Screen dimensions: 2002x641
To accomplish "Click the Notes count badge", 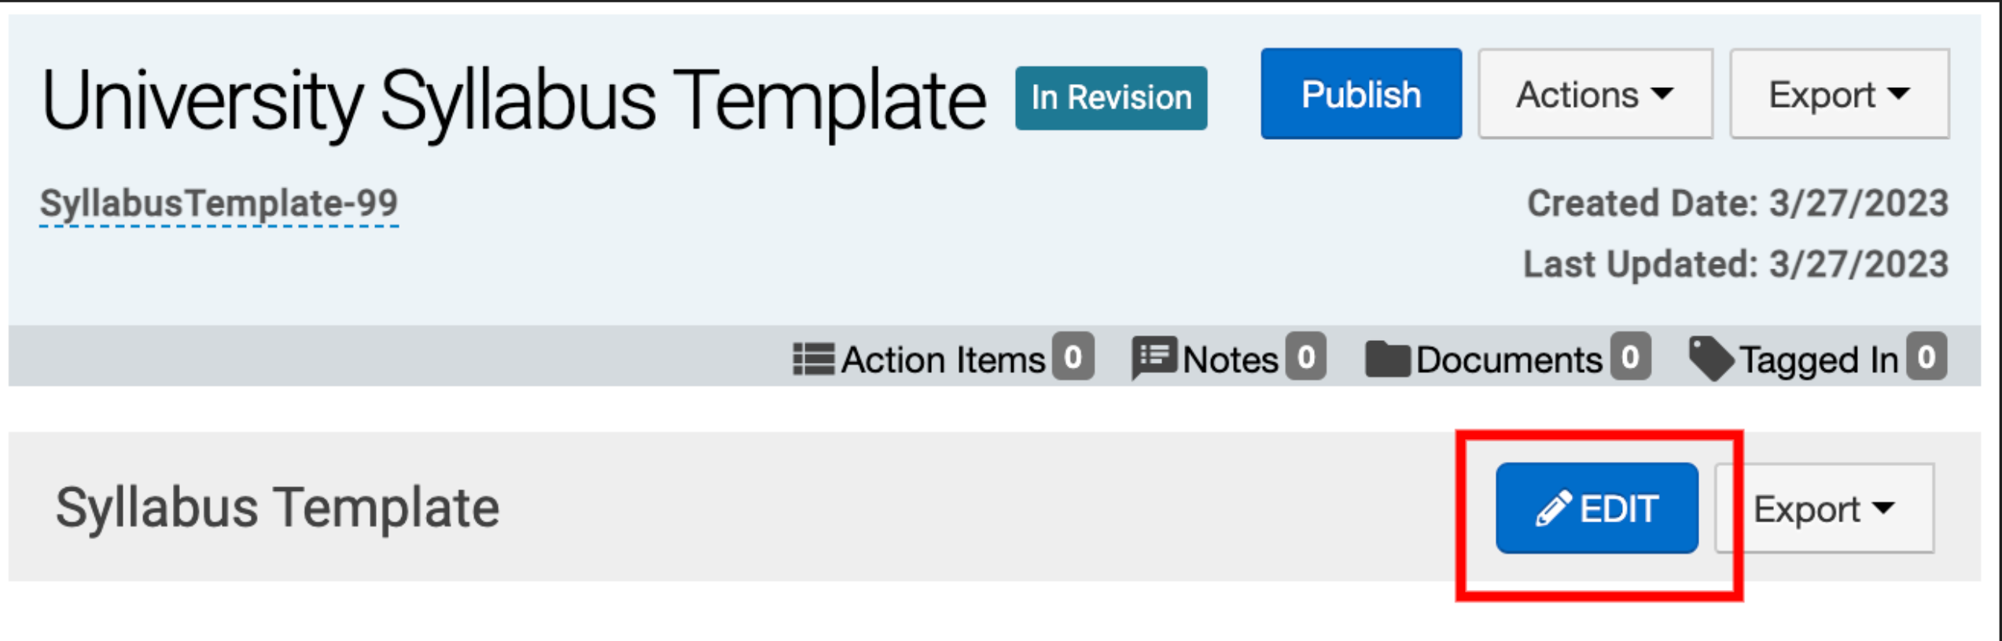I will coord(1306,357).
